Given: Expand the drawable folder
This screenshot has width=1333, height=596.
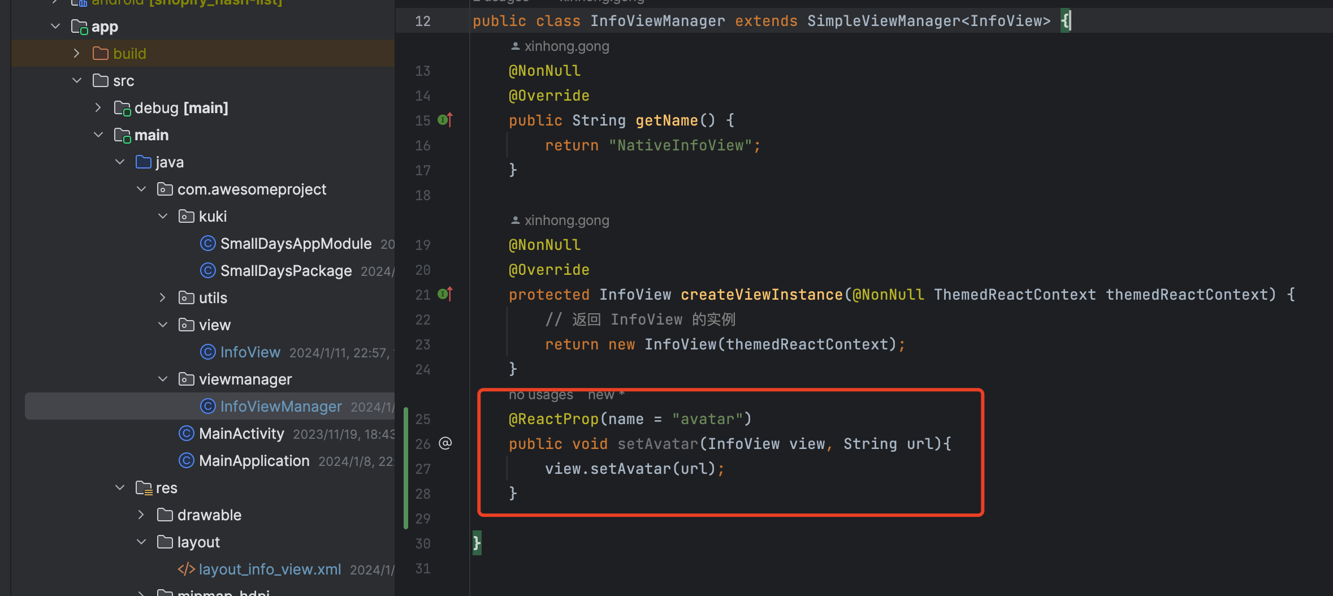Looking at the screenshot, I should pyautogui.click(x=141, y=515).
